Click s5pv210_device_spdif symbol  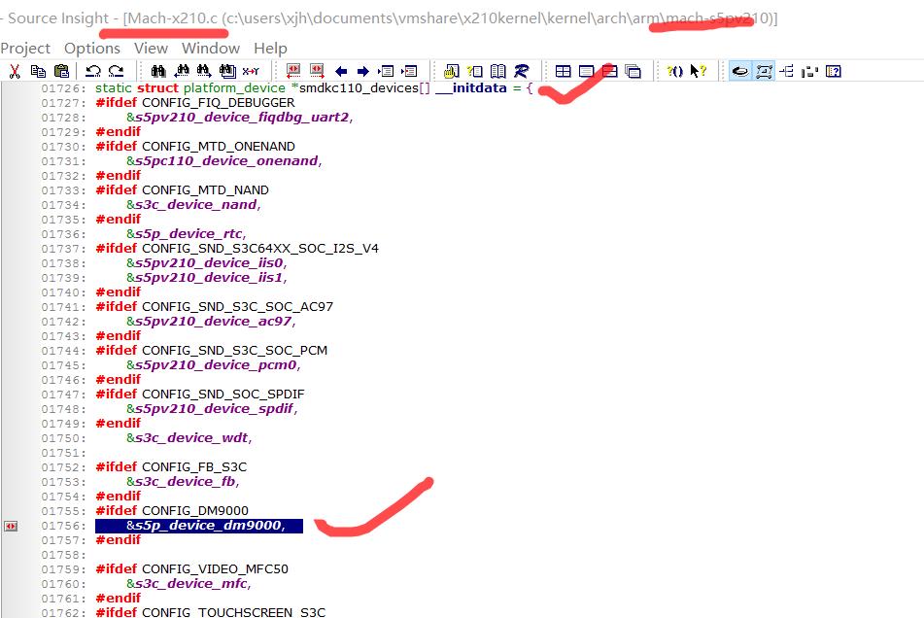click(x=214, y=409)
